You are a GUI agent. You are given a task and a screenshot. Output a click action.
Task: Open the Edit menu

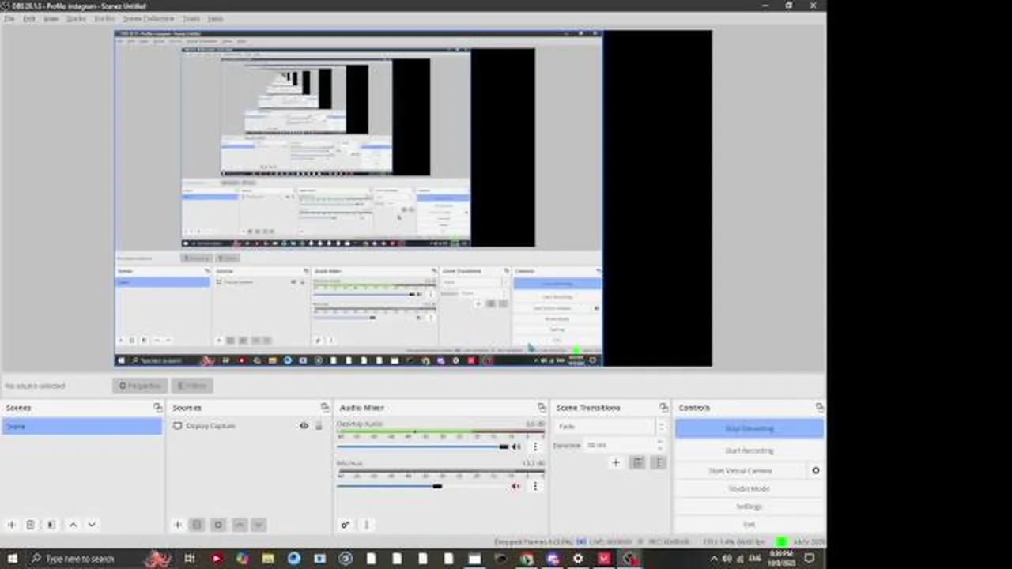tap(29, 18)
